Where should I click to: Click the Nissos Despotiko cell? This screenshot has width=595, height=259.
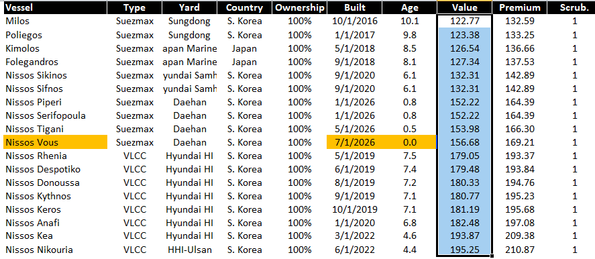56,169
